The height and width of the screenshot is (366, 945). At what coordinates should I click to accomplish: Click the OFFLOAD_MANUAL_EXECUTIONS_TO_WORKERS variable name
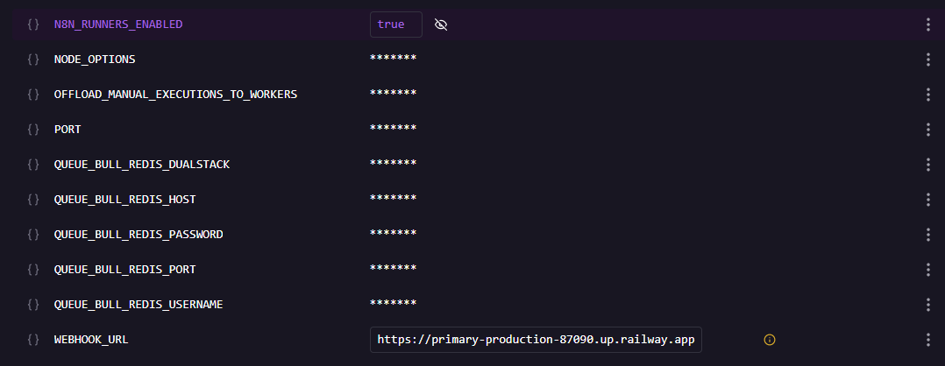tap(175, 95)
